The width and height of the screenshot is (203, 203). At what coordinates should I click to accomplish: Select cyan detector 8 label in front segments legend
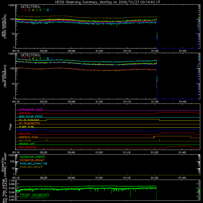(x=48, y=10)
